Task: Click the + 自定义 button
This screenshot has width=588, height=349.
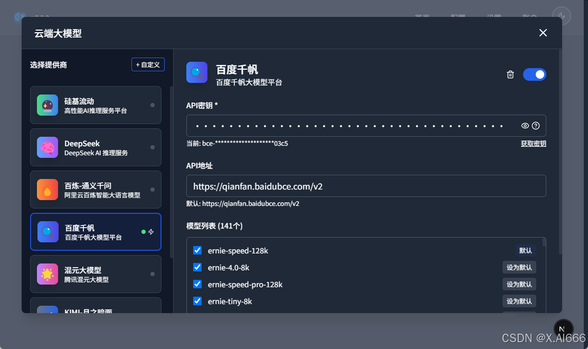Action: [x=148, y=64]
